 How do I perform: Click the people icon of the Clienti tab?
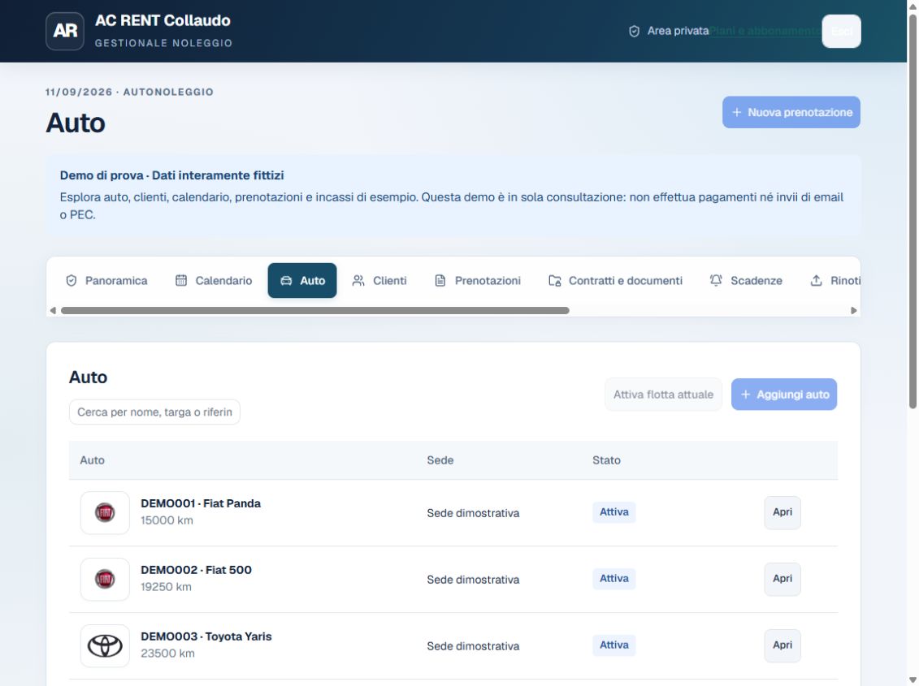tap(358, 281)
